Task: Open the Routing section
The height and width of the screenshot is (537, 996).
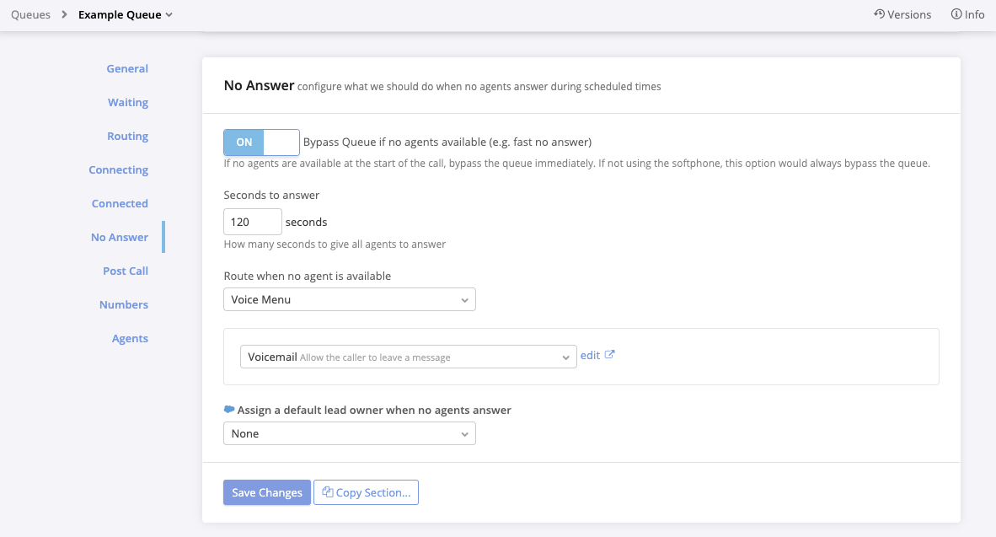Action: point(127,137)
